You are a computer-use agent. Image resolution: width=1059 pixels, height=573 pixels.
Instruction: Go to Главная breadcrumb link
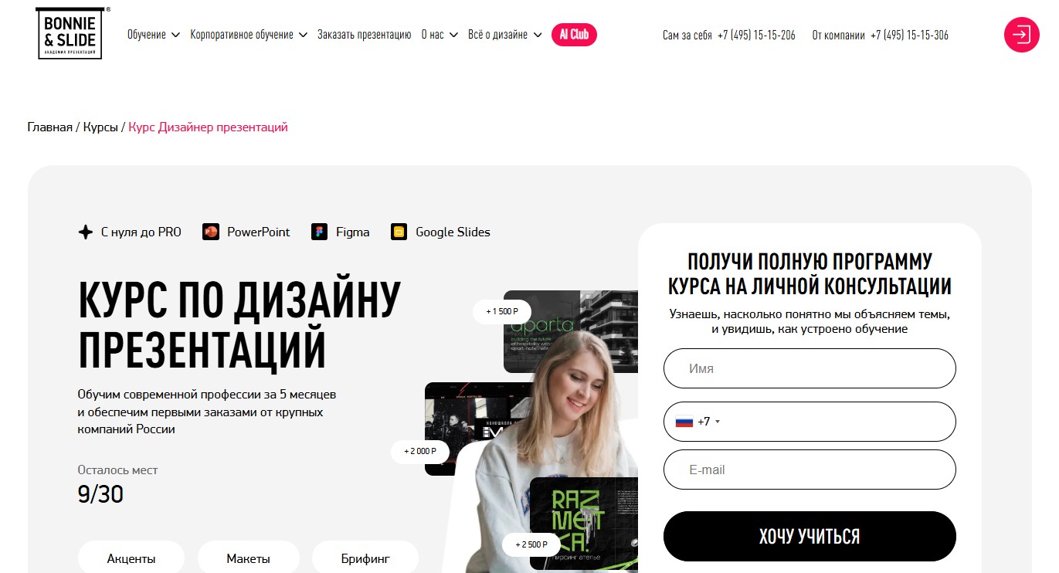click(x=49, y=127)
